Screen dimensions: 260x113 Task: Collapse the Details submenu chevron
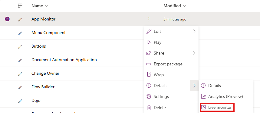194,86
